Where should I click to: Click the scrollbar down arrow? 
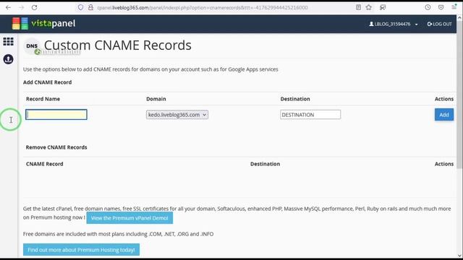pyautogui.click(x=459, y=255)
